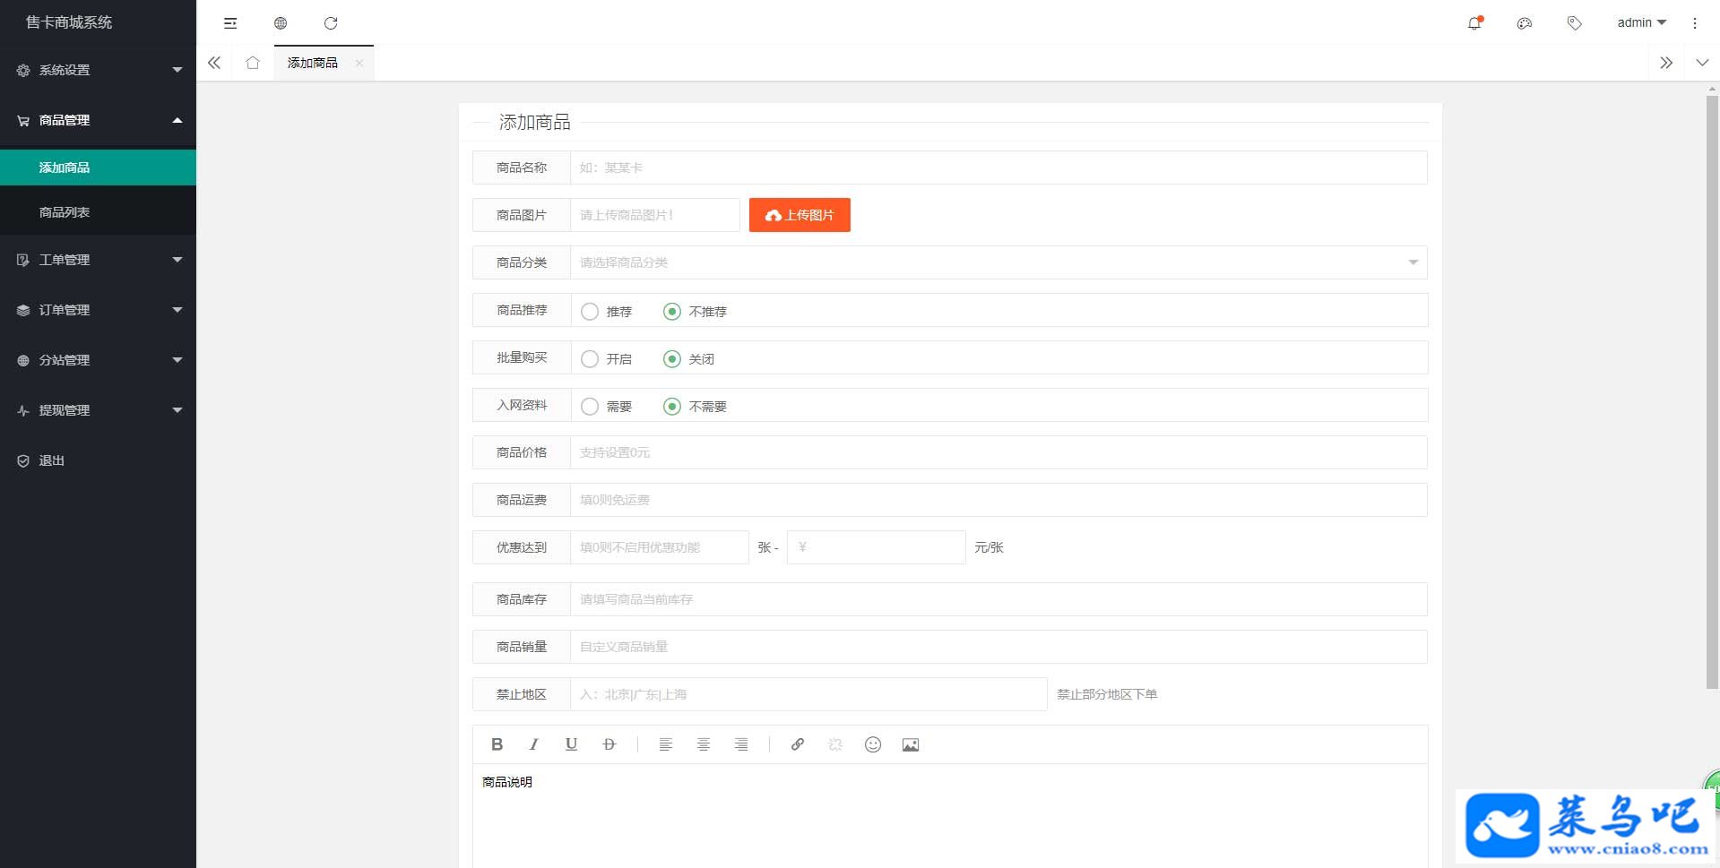Expand the 系统设置 sidebar menu
1720x868 pixels.
98,70
